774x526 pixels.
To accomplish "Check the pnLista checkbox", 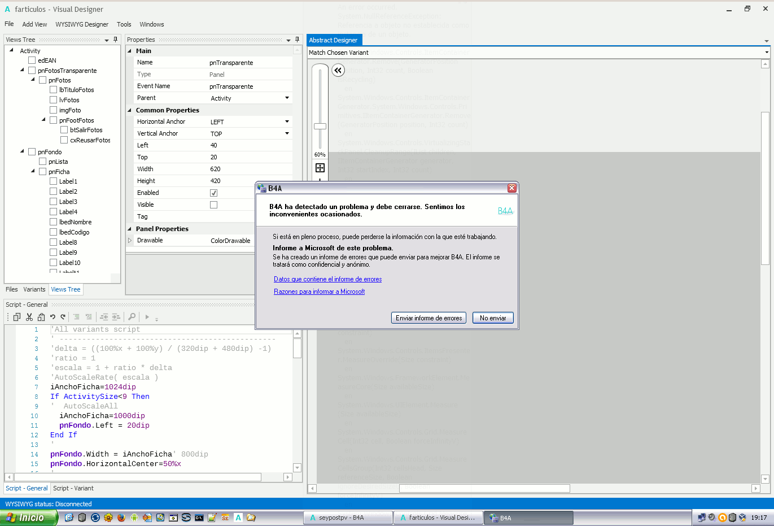I will (43, 162).
